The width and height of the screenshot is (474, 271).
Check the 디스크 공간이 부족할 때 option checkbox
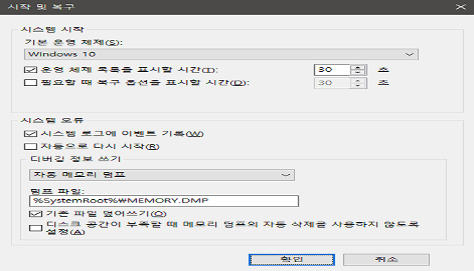[x=35, y=228]
